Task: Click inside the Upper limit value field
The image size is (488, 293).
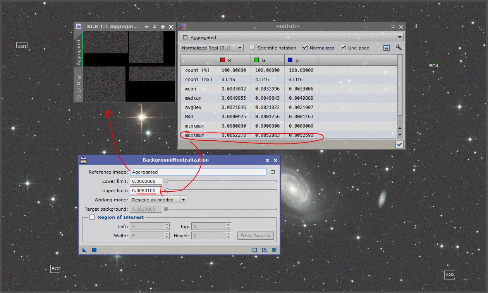Action: coord(146,190)
